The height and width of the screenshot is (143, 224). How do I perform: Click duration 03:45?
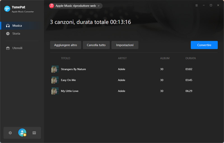pos(189,80)
